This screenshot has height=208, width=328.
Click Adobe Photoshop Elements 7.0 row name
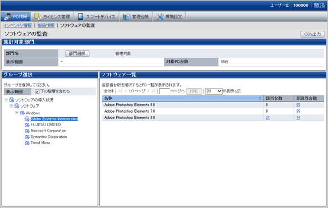(130, 112)
